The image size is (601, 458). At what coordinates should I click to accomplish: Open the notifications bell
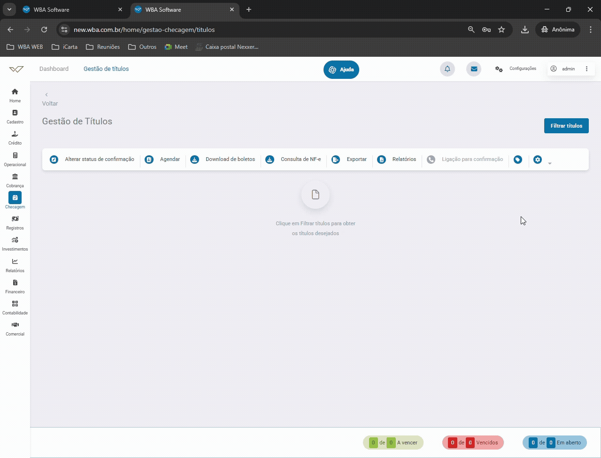[447, 69]
